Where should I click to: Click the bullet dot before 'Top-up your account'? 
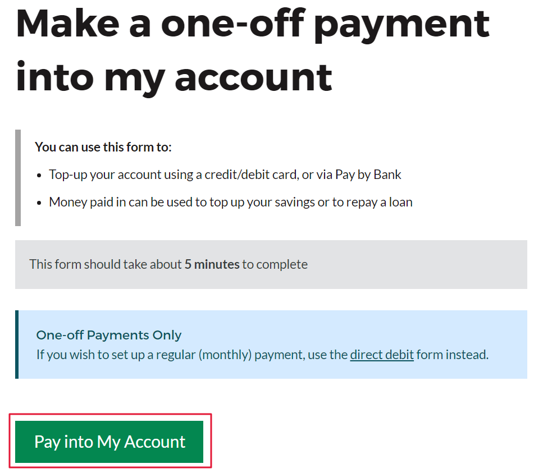click(39, 175)
